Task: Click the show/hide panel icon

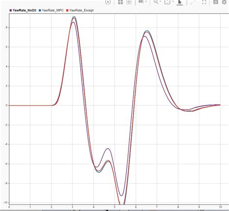Action: pyautogui.click(x=141, y=1)
